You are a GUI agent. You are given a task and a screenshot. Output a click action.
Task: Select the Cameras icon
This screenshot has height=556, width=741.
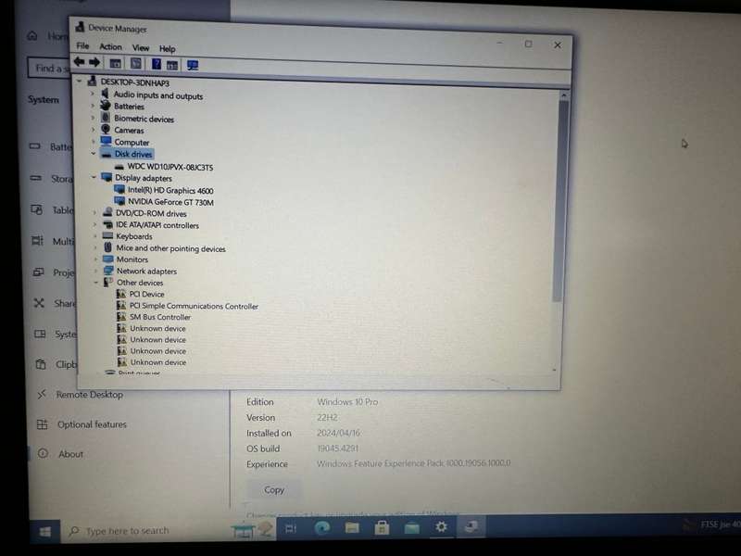point(106,129)
